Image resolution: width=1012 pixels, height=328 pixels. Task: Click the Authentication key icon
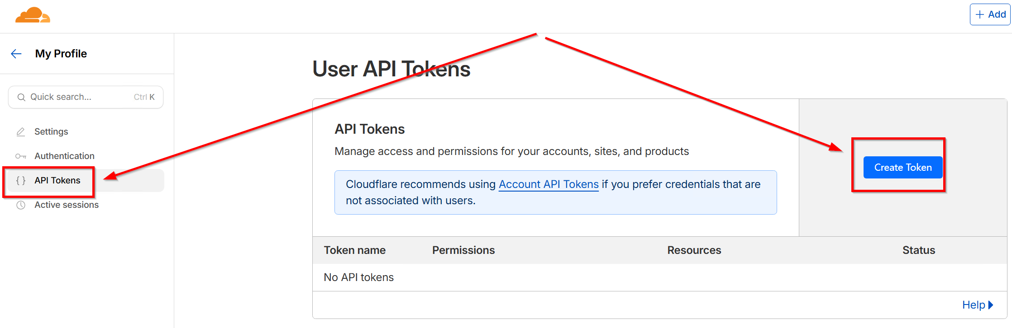[x=21, y=156]
